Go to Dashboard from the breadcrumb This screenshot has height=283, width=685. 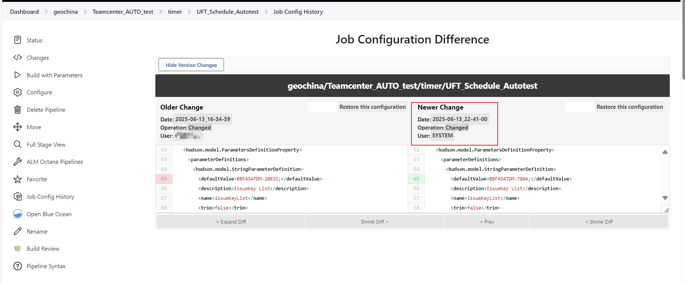click(24, 12)
